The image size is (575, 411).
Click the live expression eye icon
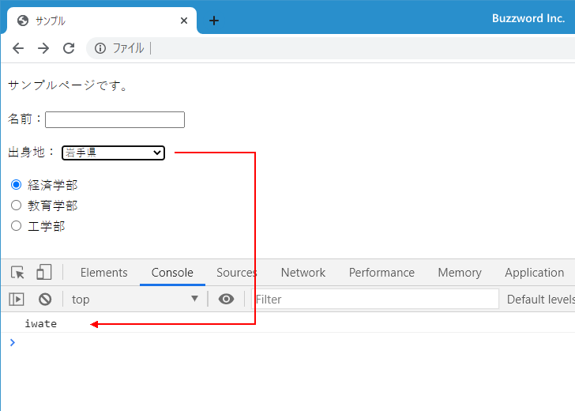[227, 299]
